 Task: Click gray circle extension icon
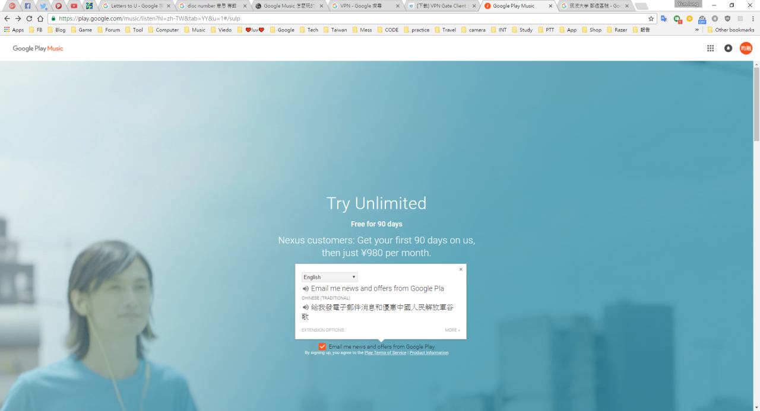click(715, 18)
